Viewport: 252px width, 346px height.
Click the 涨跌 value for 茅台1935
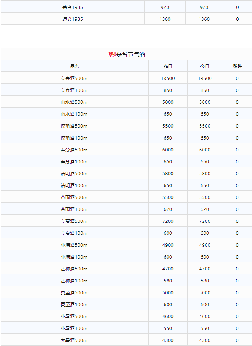[237, 7]
